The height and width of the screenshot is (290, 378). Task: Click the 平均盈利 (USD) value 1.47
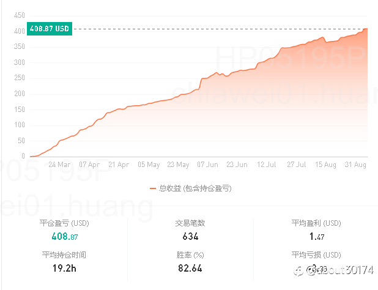click(x=316, y=236)
